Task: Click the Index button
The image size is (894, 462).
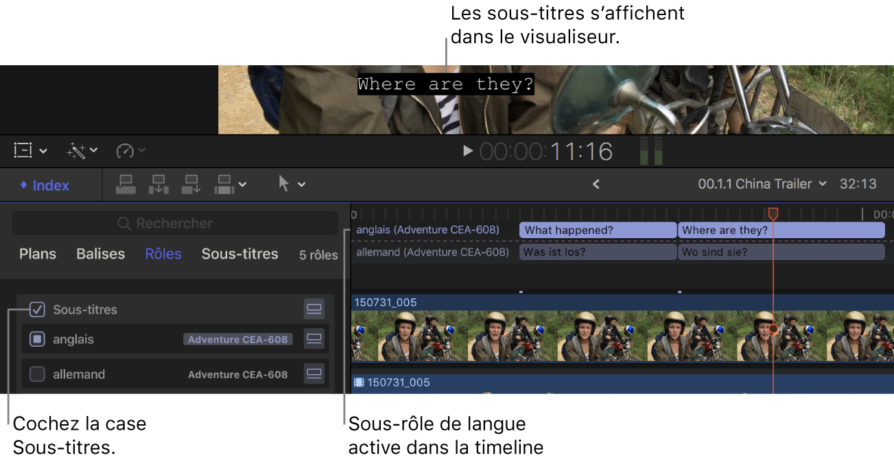Action: point(44,185)
